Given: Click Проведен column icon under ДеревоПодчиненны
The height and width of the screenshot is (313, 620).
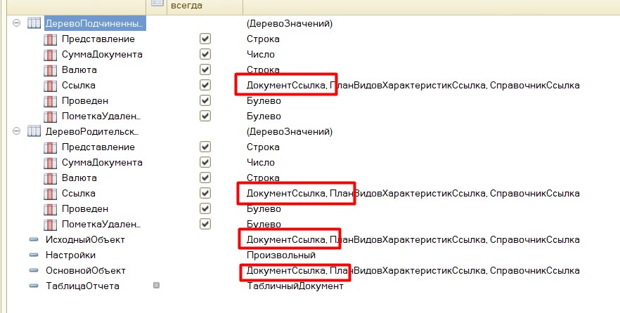Looking at the screenshot, I should [x=50, y=100].
